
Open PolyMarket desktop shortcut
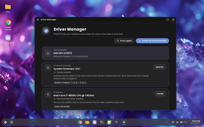[8, 39]
